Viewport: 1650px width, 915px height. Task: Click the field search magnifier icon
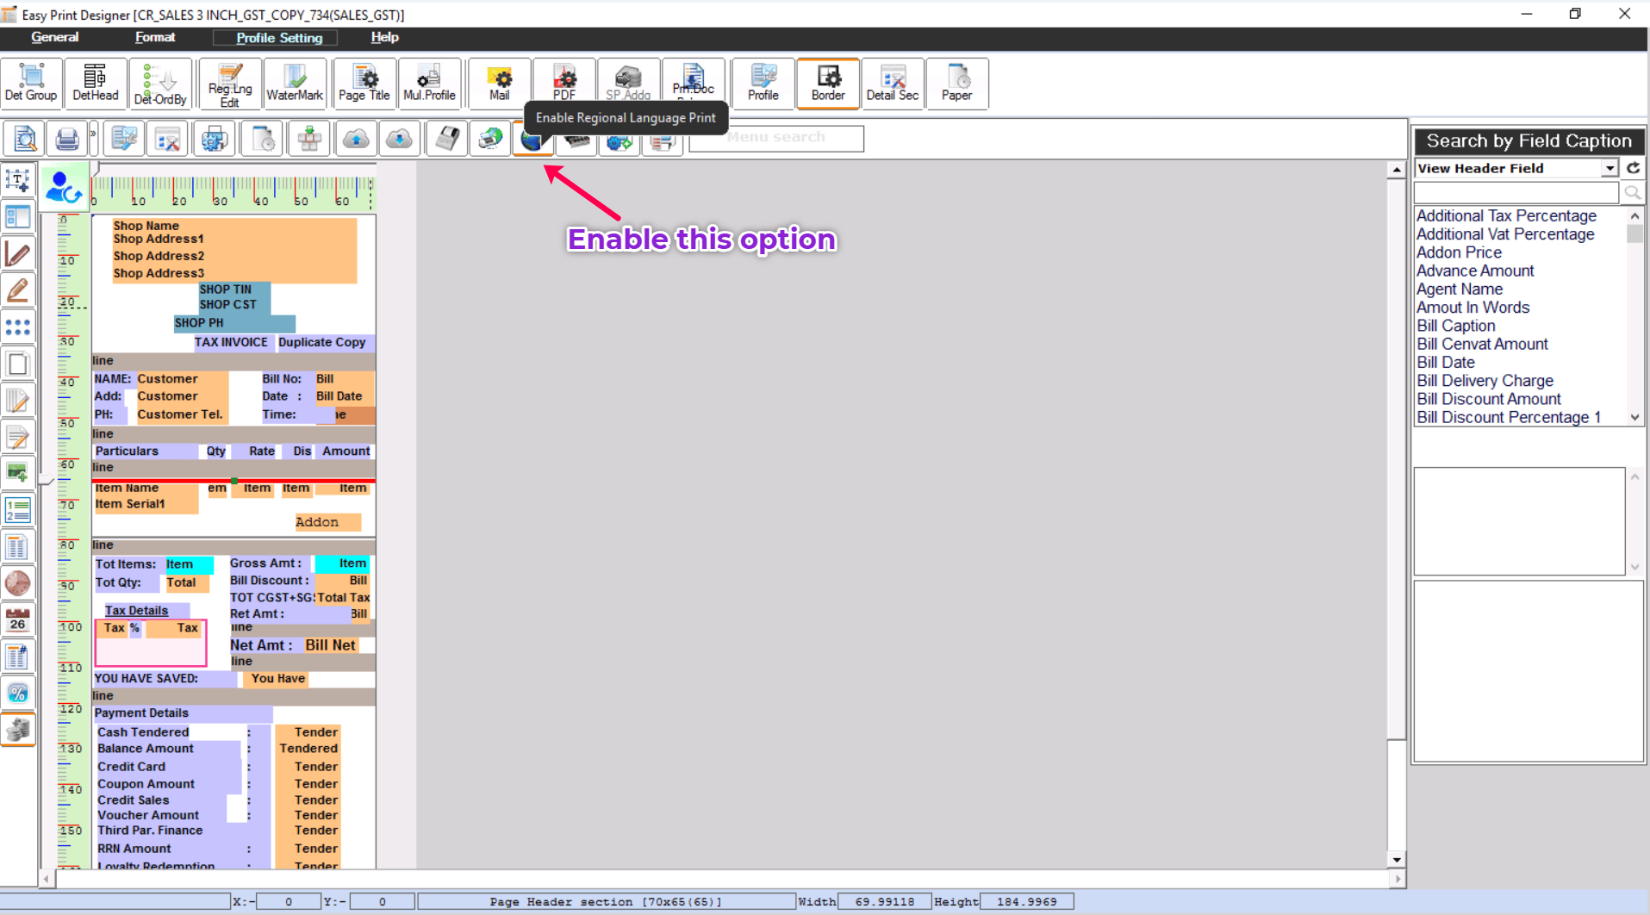click(1632, 192)
